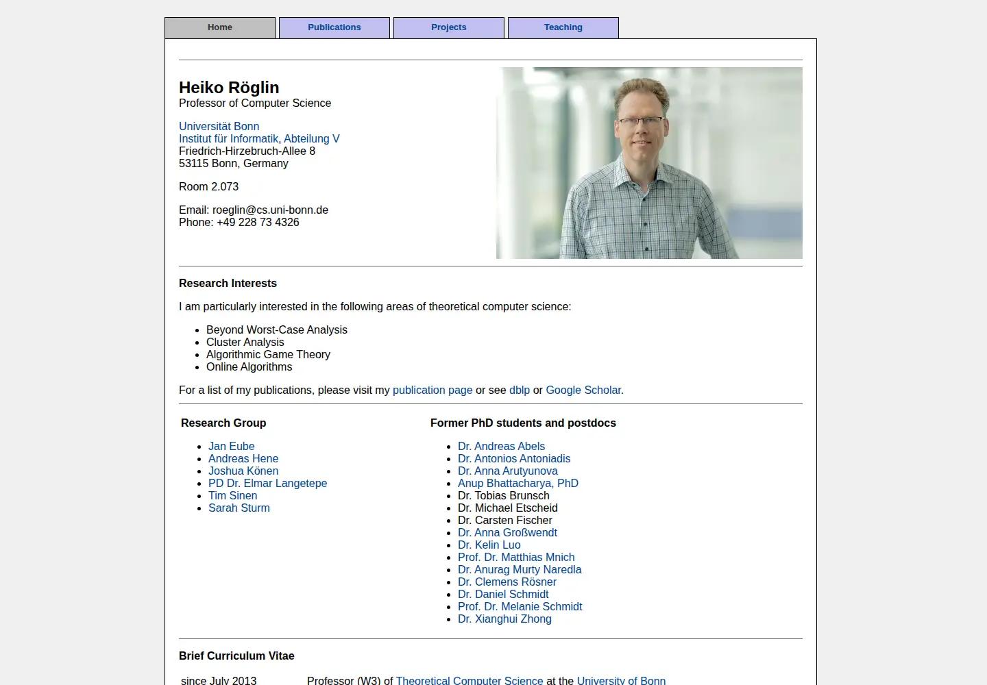Viewport: 987px width, 685px height.
Task: Open Prof. Dr. Matthias Mnich link
Action: [516, 557]
